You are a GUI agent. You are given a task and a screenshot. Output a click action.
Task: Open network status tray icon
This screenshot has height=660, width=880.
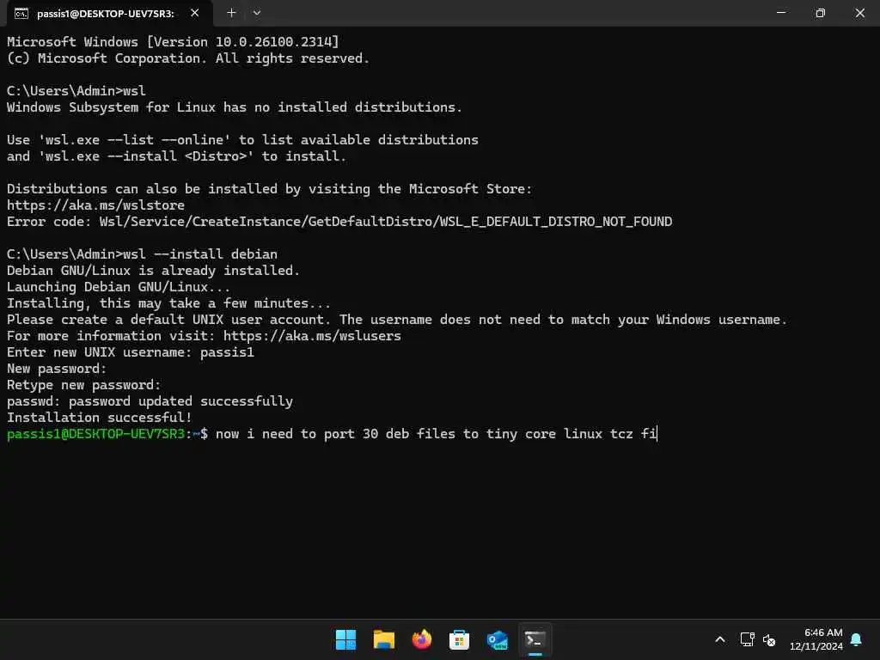[747, 639]
